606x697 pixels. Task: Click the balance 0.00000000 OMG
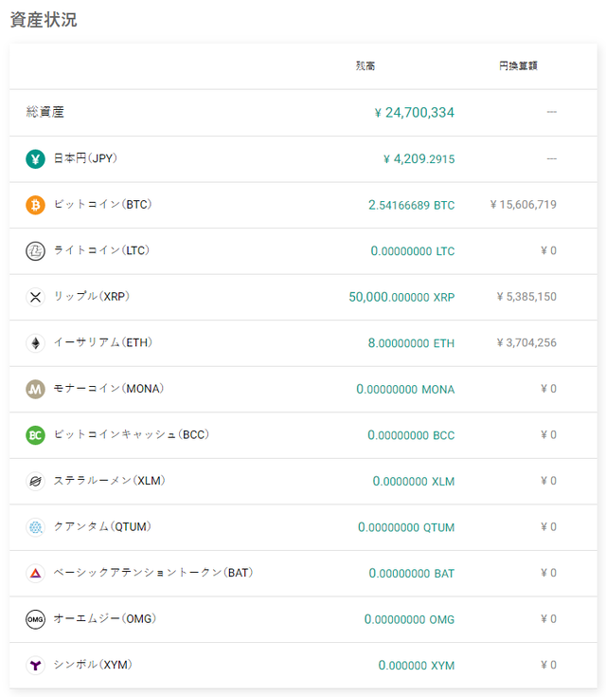coord(410,619)
